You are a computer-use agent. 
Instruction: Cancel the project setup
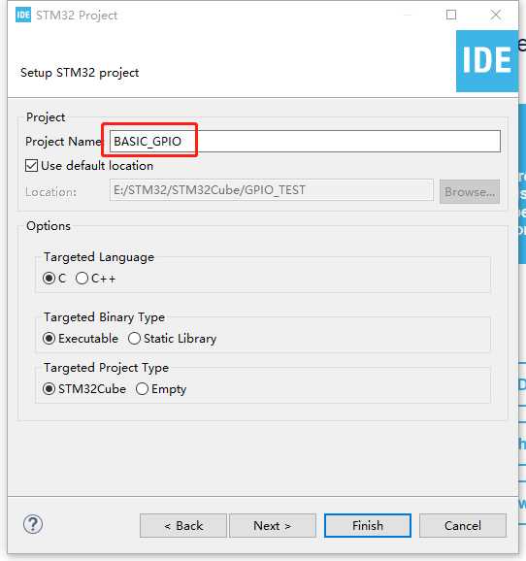[x=463, y=526]
